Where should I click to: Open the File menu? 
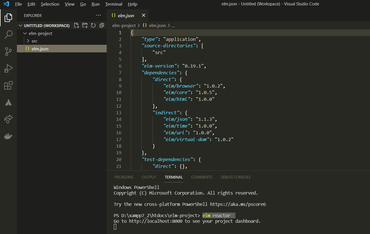tap(18, 4)
